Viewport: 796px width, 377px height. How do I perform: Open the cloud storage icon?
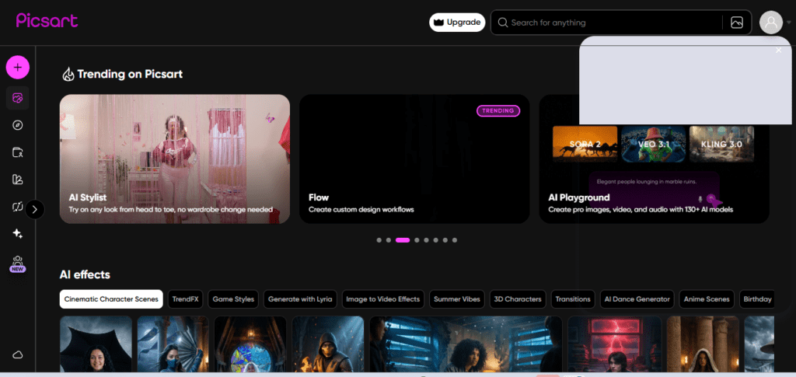coord(18,354)
